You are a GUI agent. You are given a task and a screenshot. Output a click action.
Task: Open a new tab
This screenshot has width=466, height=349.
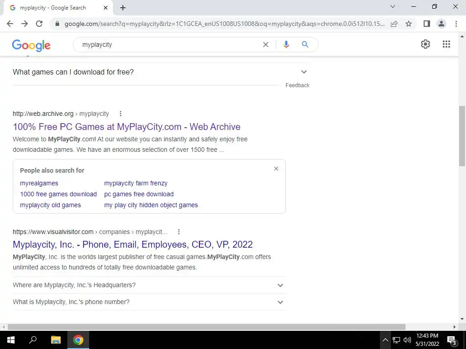123,8
